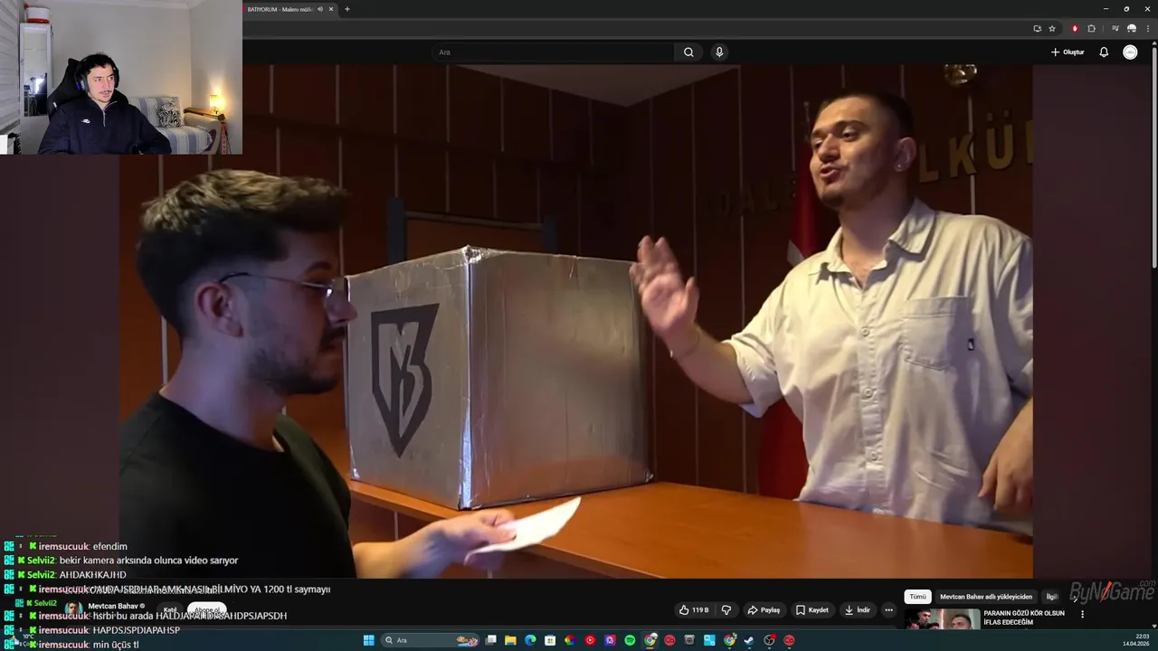This screenshot has height=651, width=1158.
Task: Open YouTube notifications bell
Action: click(x=1104, y=52)
